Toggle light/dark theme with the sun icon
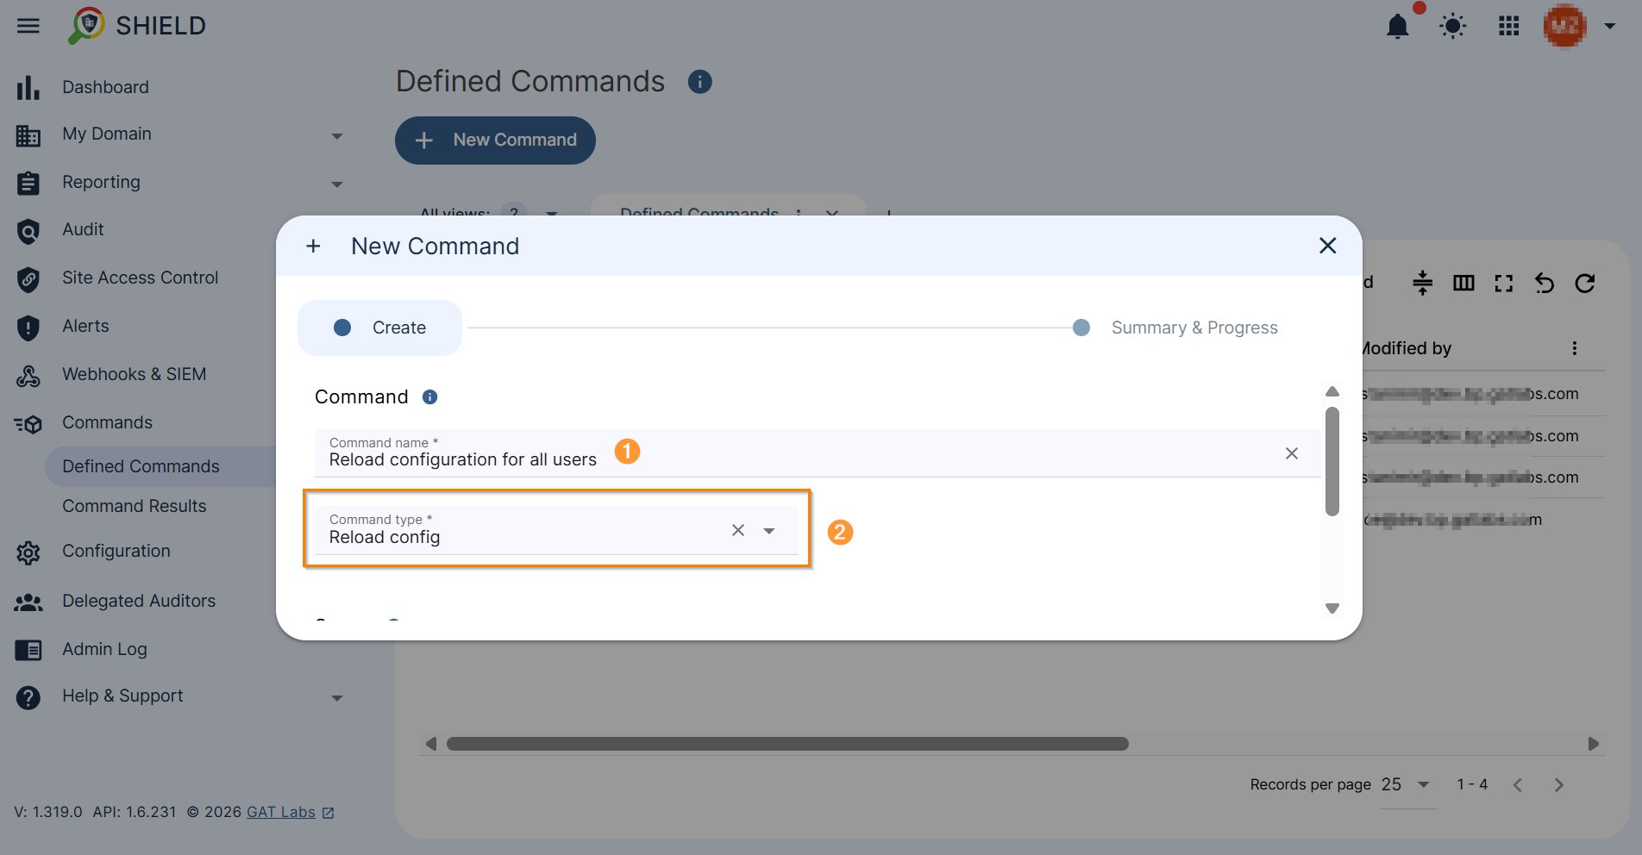Viewport: 1642px width, 855px height. 1452,26
